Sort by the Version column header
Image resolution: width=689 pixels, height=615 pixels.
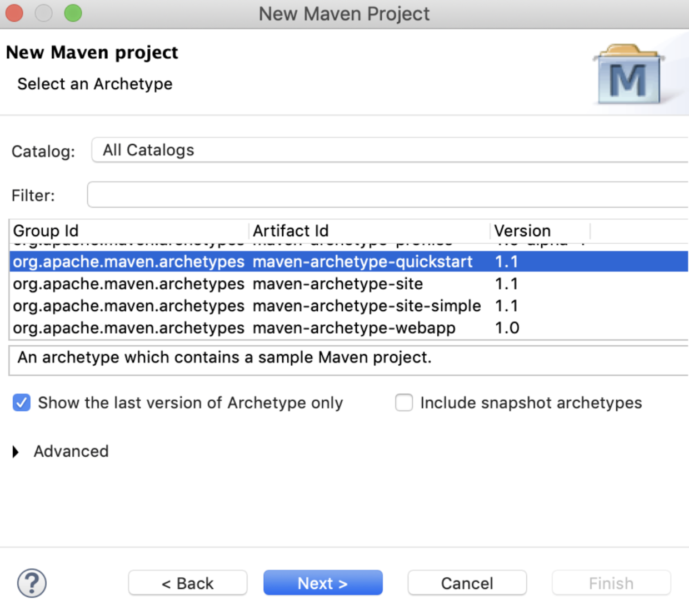[x=540, y=230]
